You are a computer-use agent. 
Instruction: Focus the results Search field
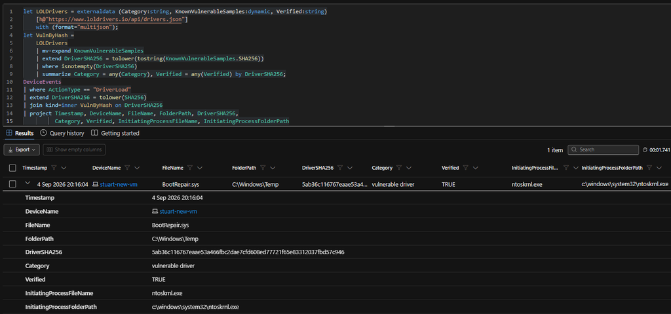pyautogui.click(x=603, y=149)
